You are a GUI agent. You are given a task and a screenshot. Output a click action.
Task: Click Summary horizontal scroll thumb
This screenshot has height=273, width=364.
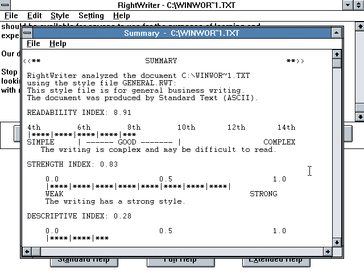(36, 251)
